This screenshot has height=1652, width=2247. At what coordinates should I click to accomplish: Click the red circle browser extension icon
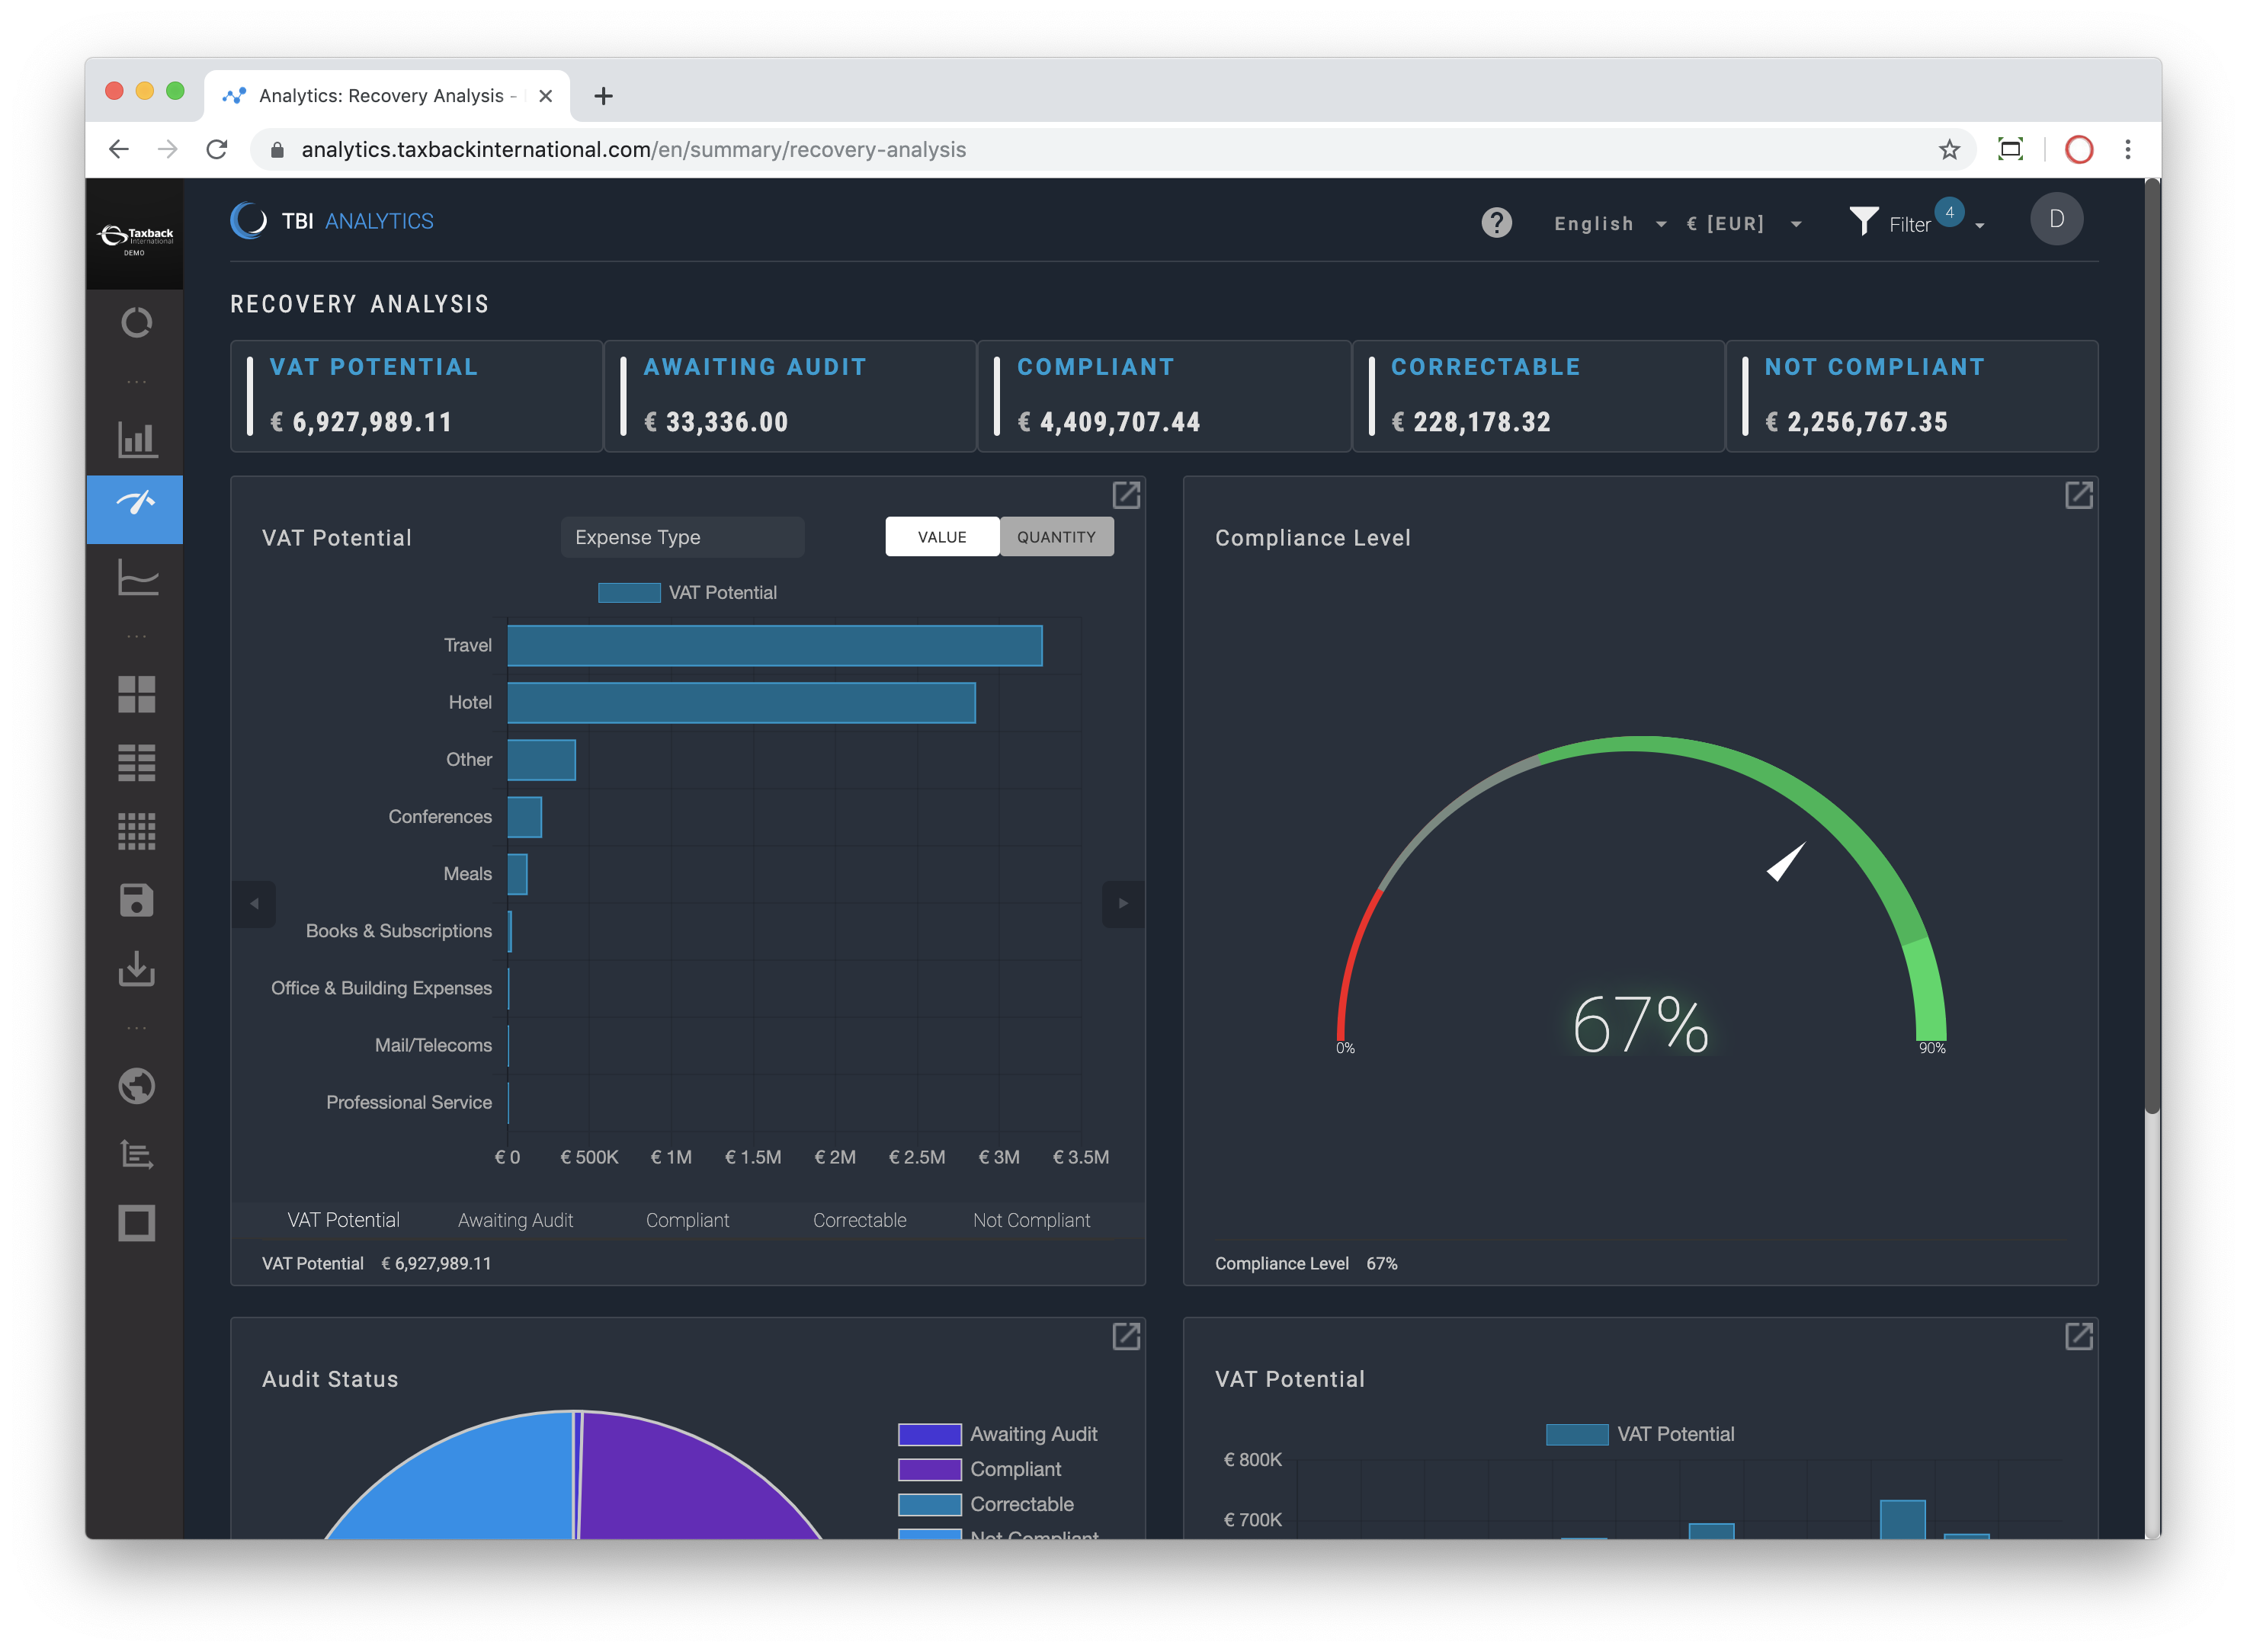click(x=2079, y=150)
